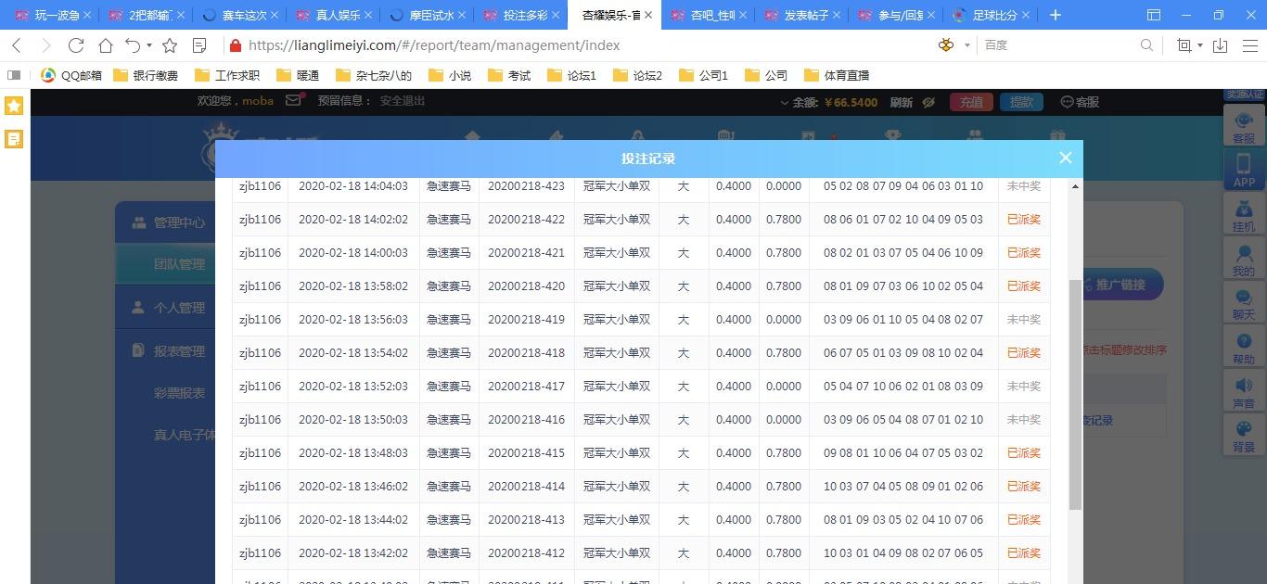Open 体育直播 bookmark folder

coord(837,75)
